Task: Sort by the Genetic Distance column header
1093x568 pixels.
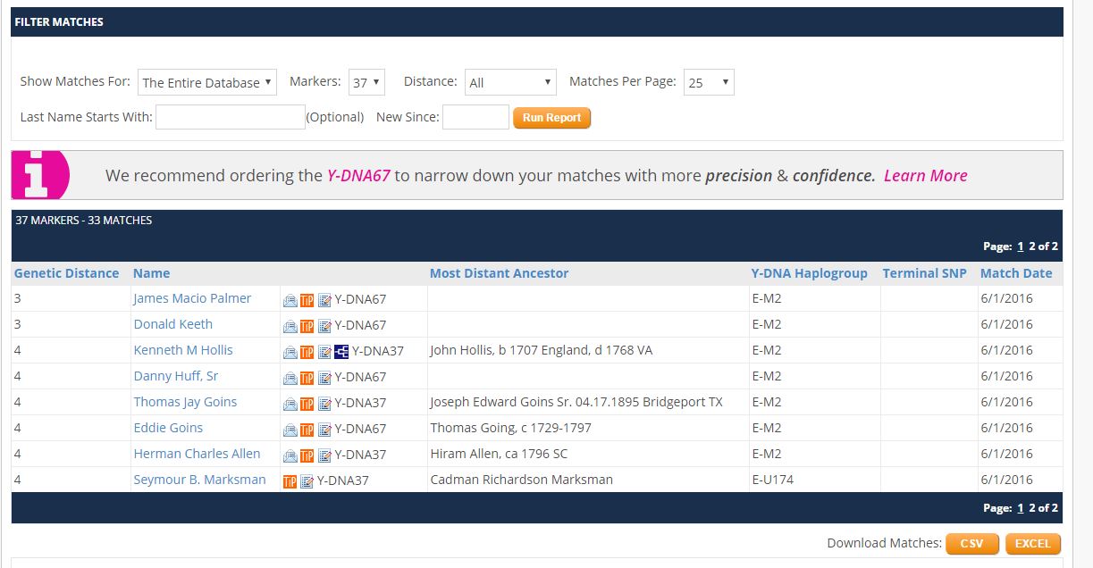Action: tap(66, 273)
